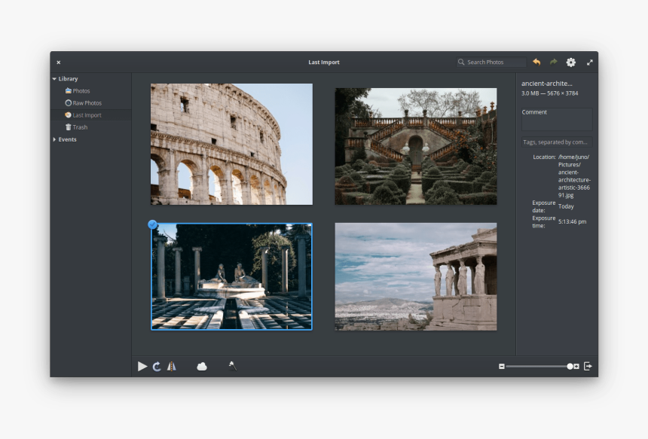Screen dimensions: 648x439
Task: Publish photos using the cloud icon
Action: click(x=202, y=366)
